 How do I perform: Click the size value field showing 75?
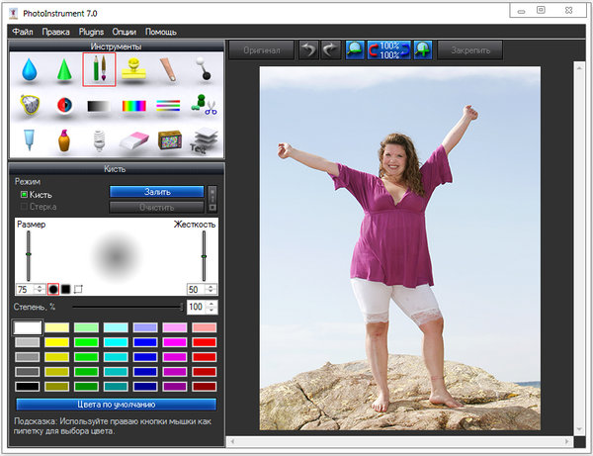(x=26, y=289)
